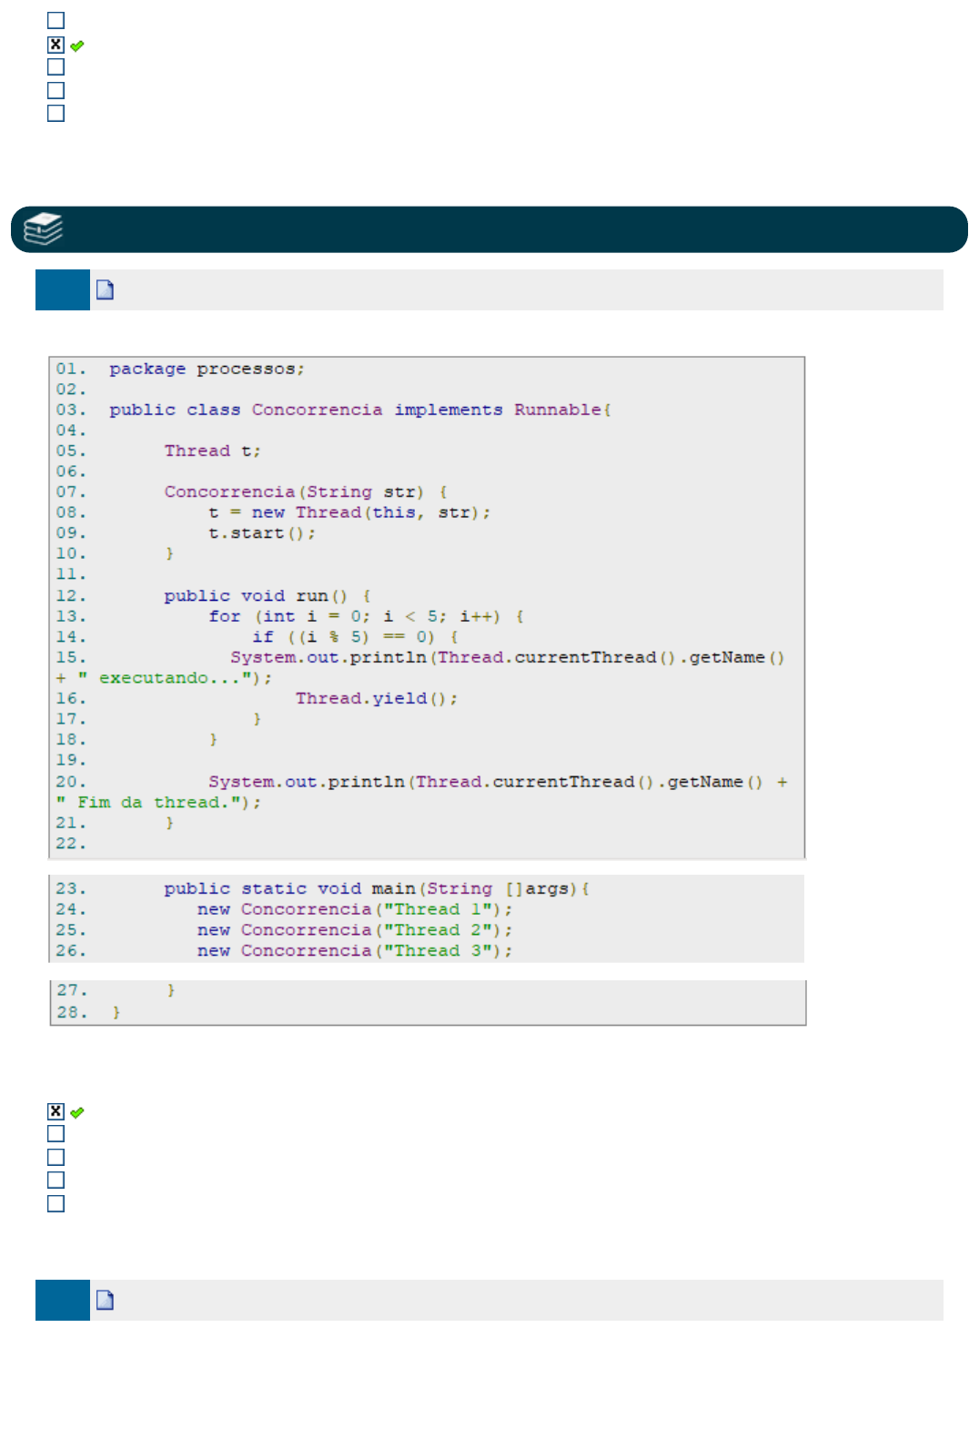Click the blue square in the bottom gray header
The height and width of the screenshot is (1429, 979).
[x=62, y=1300]
